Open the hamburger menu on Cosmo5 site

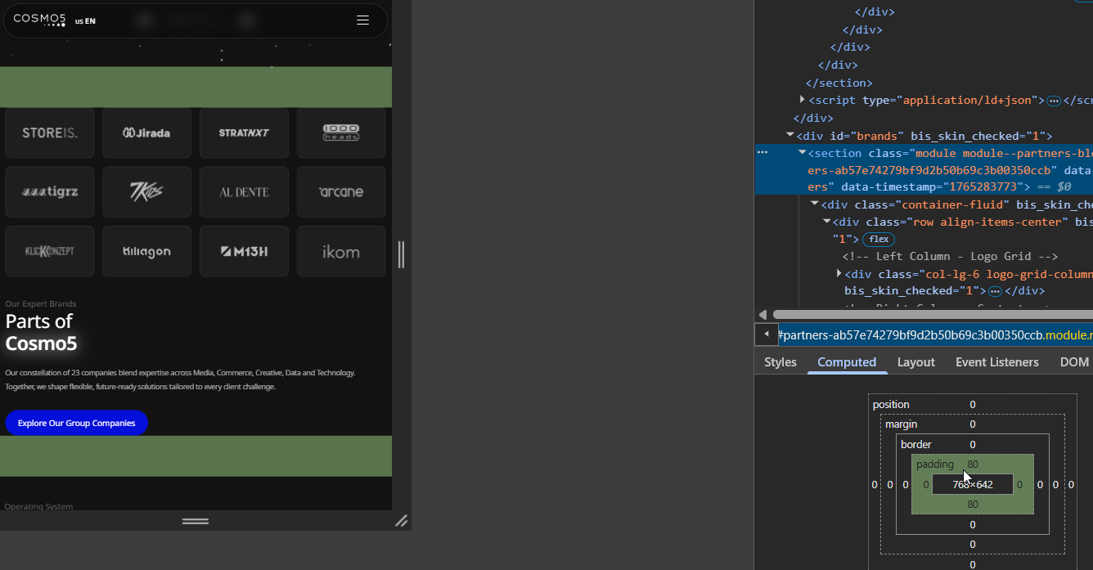tap(363, 20)
